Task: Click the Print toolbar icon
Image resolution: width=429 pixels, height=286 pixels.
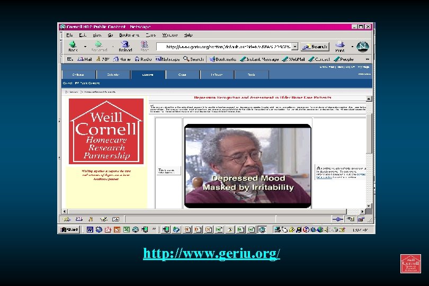Action: 340,46
